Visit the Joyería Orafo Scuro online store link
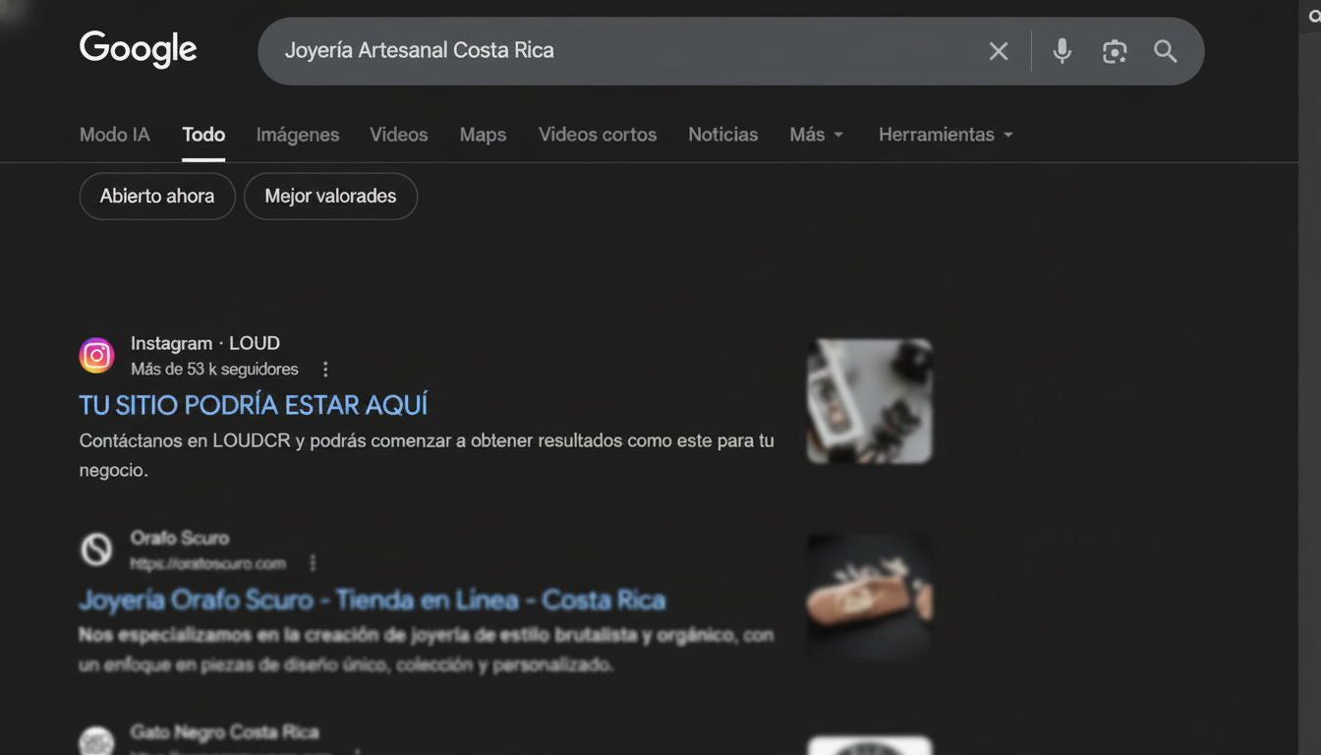Viewport: 1321px width, 755px height. pos(372,600)
